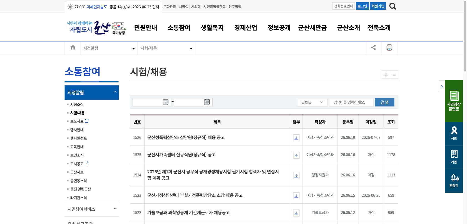Image resolution: width=467 pixels, height=224 pixels.
Task: Select the 시민 quick menu icon
Action: coord(454,134)
